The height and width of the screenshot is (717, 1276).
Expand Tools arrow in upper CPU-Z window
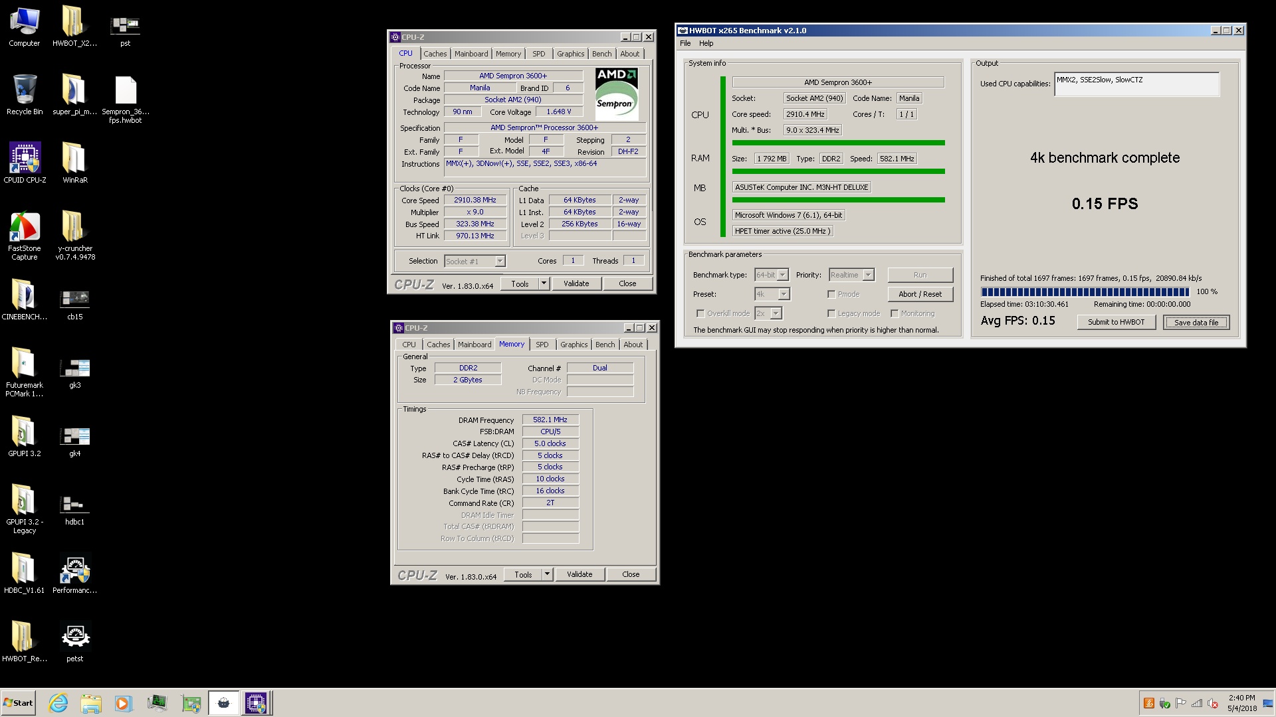(544, 283)
